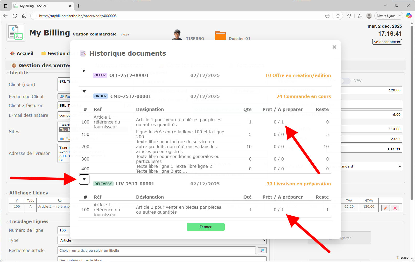Click the pencil edit icon for line 100
The width and height of the screenshot is (415, 262).
[x=385, y=208]
